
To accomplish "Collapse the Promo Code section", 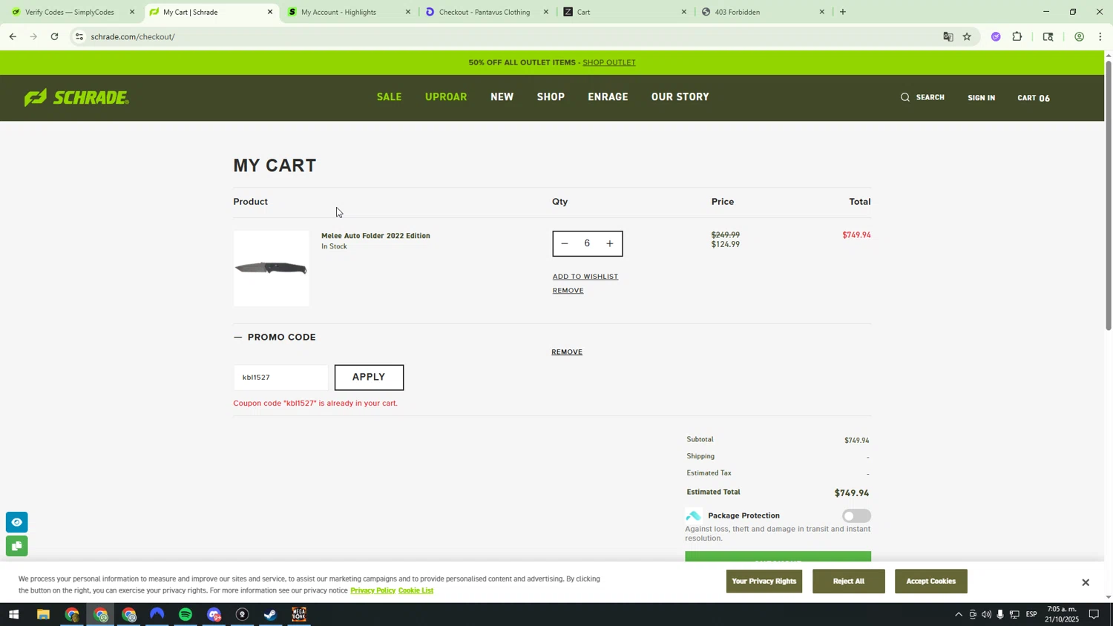I will [275, 337].
